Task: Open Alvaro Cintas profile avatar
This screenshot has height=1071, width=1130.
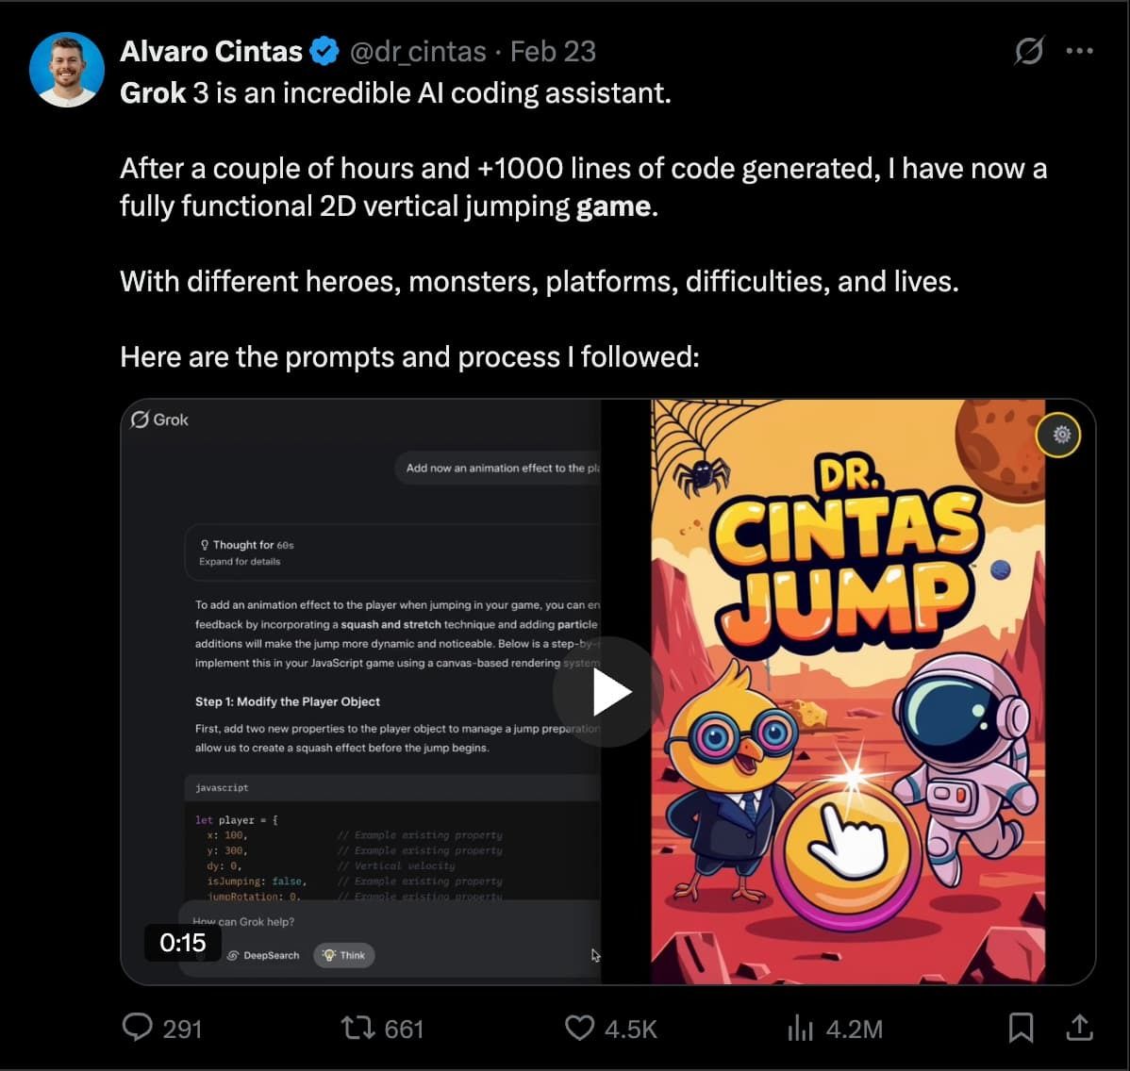Action: tap(66, 70)
